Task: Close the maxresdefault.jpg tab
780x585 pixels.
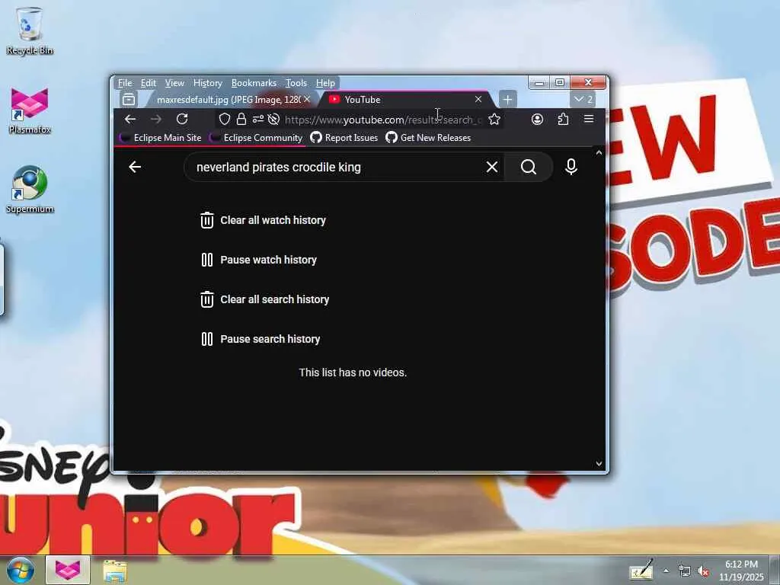Action: [x=307, y=100]
